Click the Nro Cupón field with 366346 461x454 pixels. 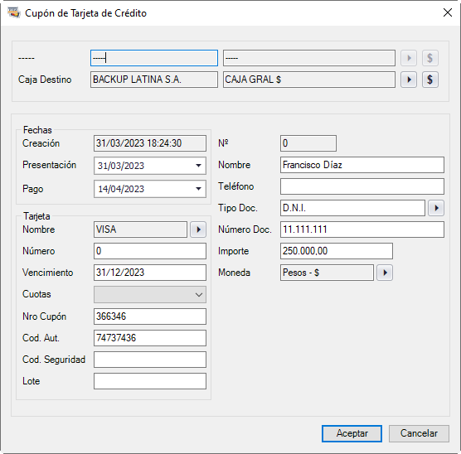click(150, 316)
